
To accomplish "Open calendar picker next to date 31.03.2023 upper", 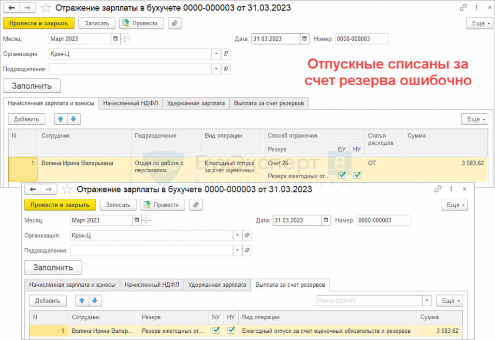I will click(305, 39).
